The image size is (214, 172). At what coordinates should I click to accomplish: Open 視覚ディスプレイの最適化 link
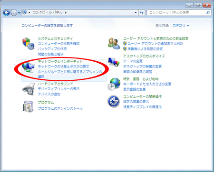click(142, 107)
